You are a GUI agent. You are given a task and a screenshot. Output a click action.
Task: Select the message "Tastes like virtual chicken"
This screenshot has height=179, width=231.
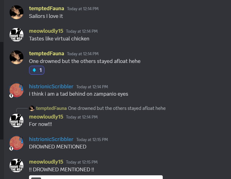[x=59, y=39]
